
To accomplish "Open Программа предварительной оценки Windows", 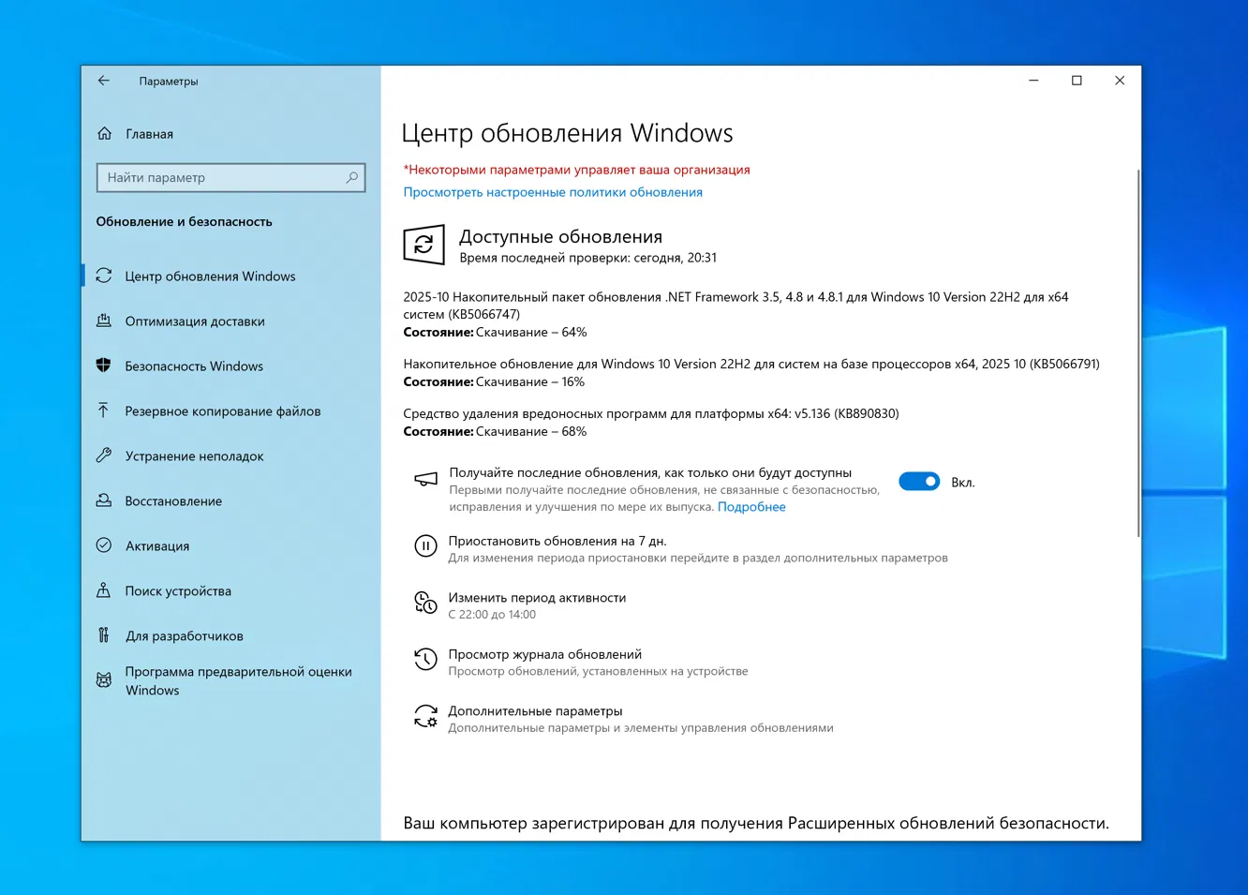I will (x=239, y=681).
